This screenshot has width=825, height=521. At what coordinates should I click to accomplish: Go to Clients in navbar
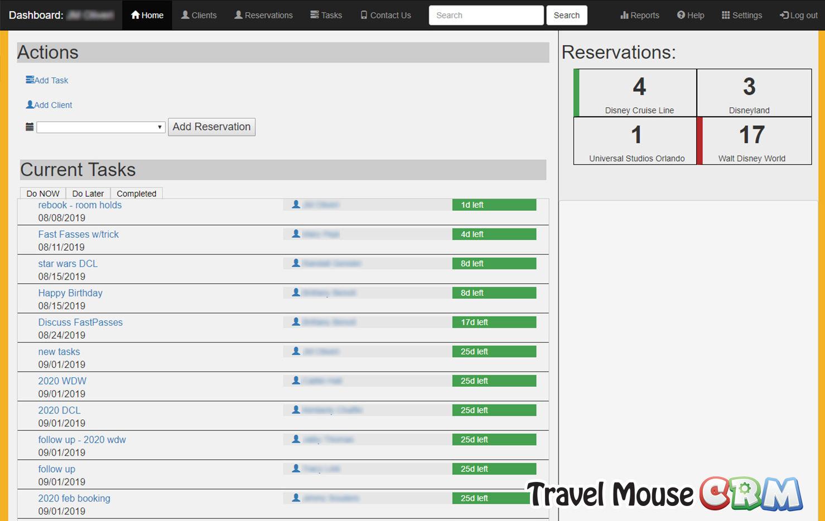[199, 15]
